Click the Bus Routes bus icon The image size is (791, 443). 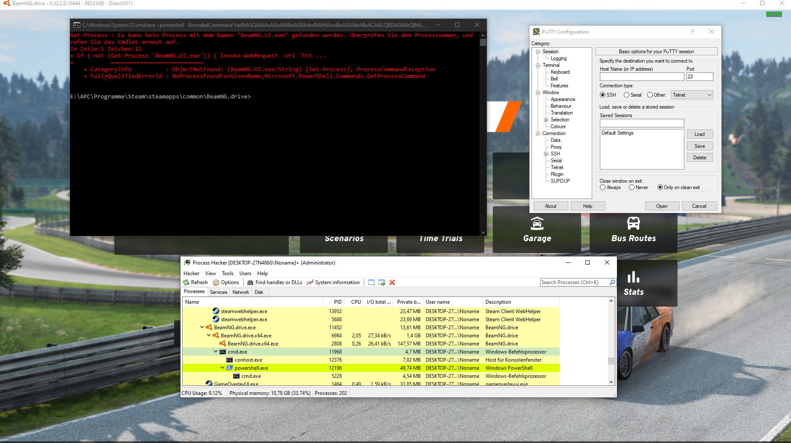pyautogui.click(x=634, y=223)
